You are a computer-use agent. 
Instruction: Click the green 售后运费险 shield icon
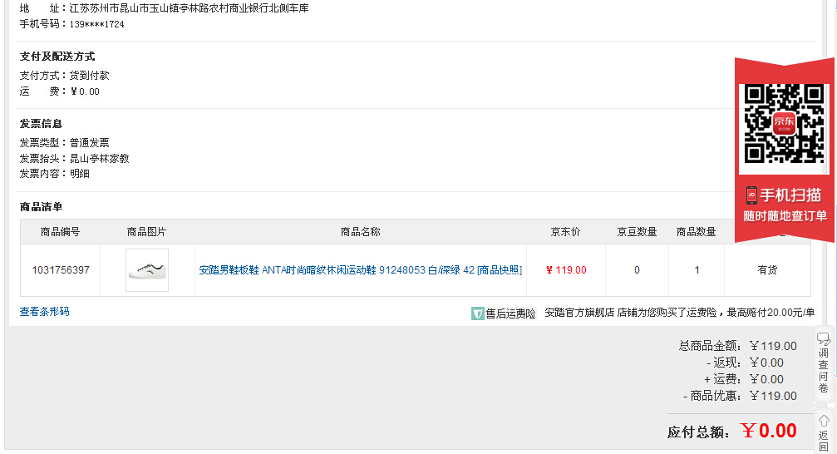click(x=477, y=313)
